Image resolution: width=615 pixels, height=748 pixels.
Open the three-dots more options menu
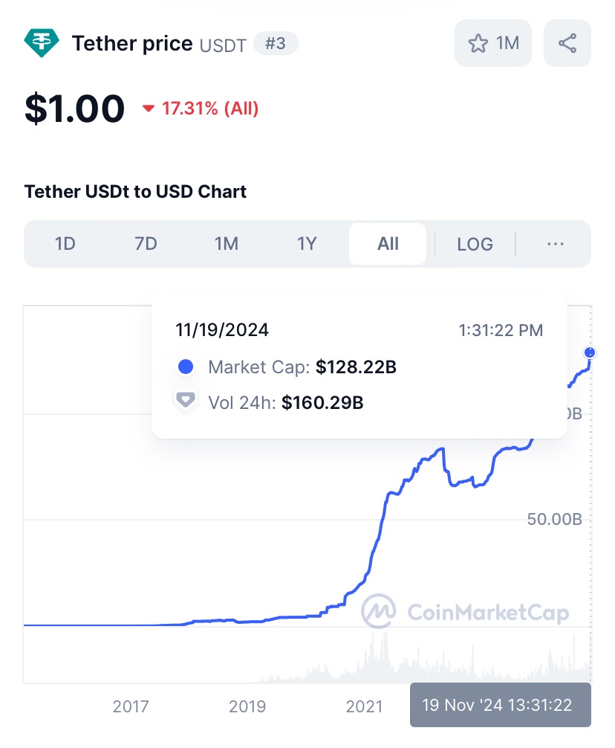pos(556,244)
